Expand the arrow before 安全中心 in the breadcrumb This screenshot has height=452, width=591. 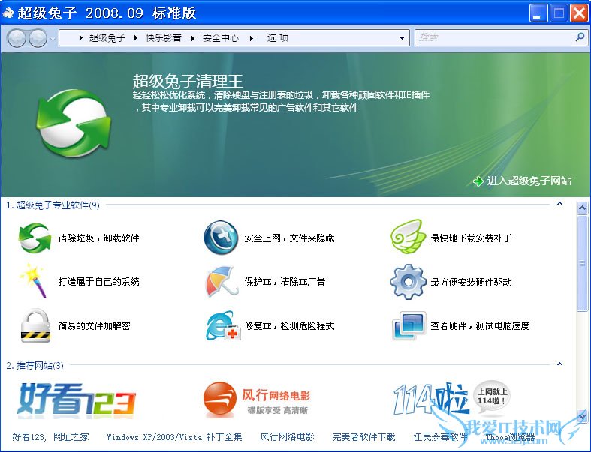pyautogui.click(x=192, y=38)
